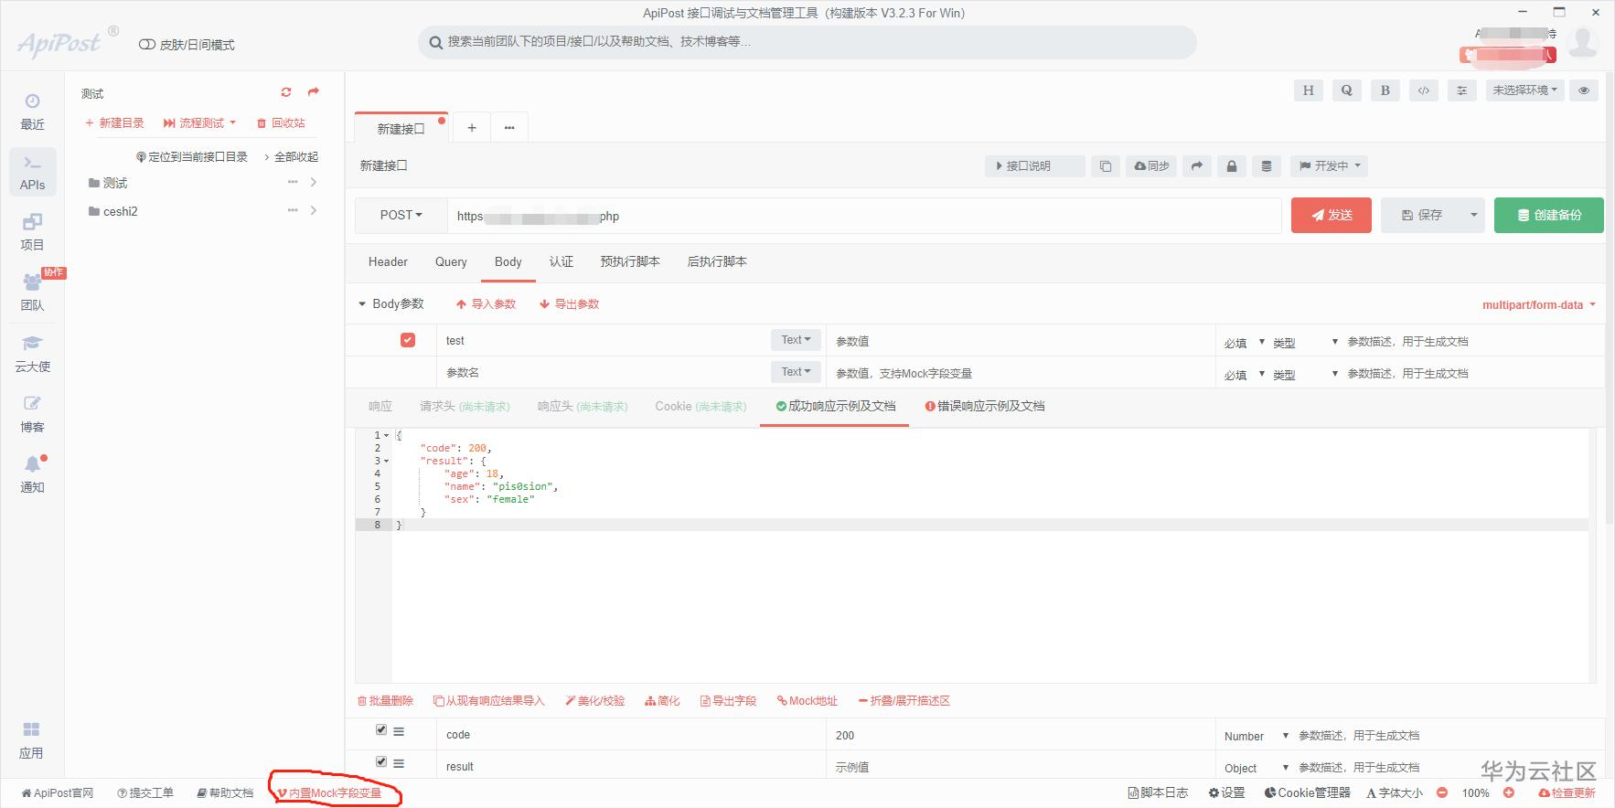Viewport: 1615px width, 808px height.
Task: Add a new interface tab with plus
Action: coord(472,128)
